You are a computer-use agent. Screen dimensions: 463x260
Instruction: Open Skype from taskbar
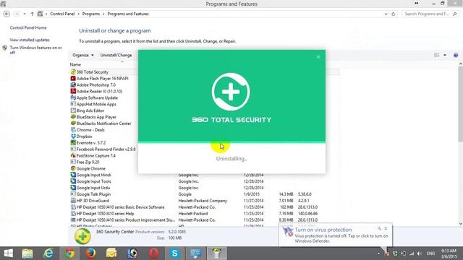(175, 253)
